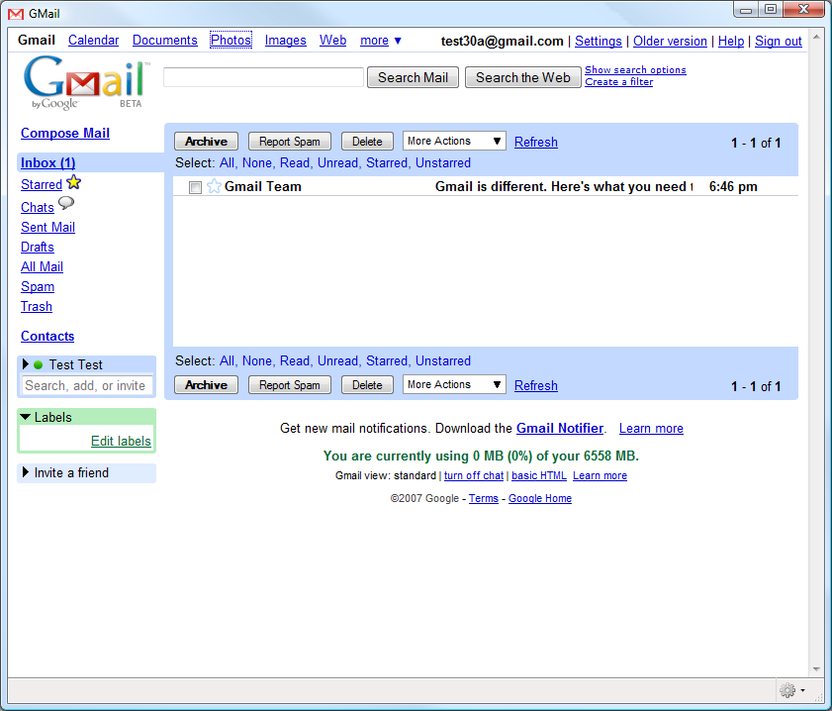Click the scrollbar up arrow
The width and height of the screenshot is (832, 711).
tap(816, 38)
